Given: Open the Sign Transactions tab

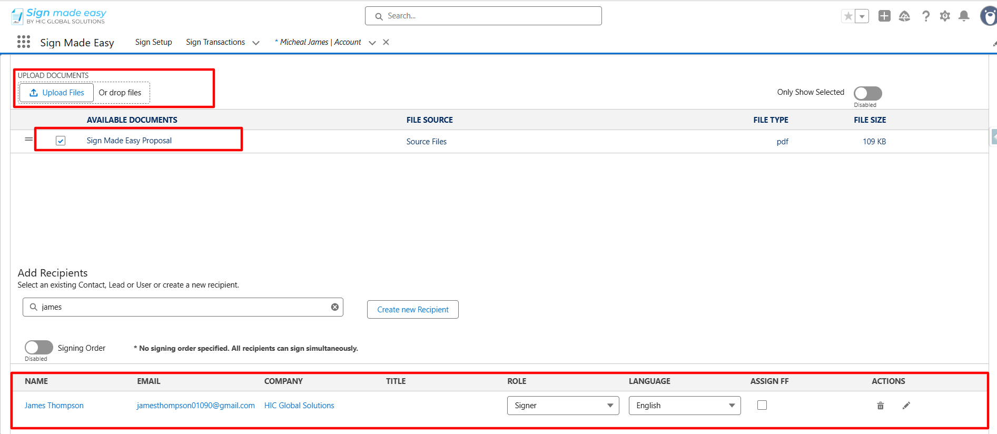Looking at the screenshot, I should [215, 42].
